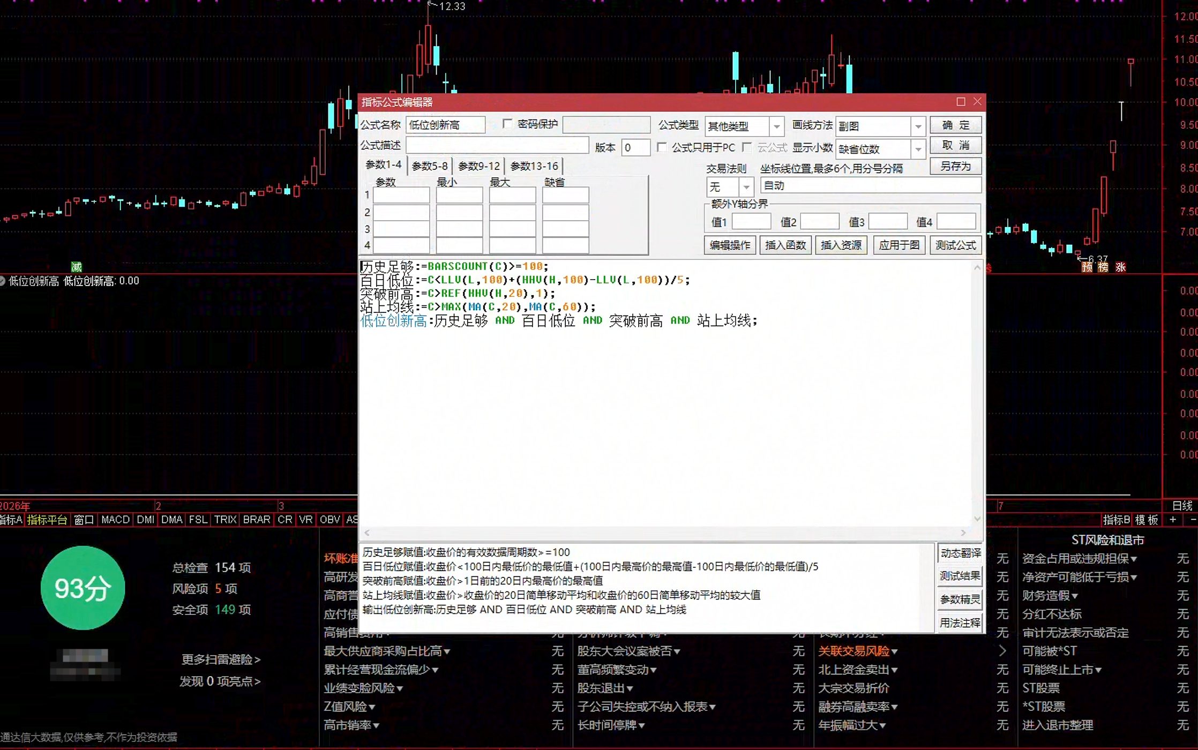Image resolution: width=1198 pixels, height=750 pixels.
Task: Open 画线方法 dropdown
Action: (918, 126)
